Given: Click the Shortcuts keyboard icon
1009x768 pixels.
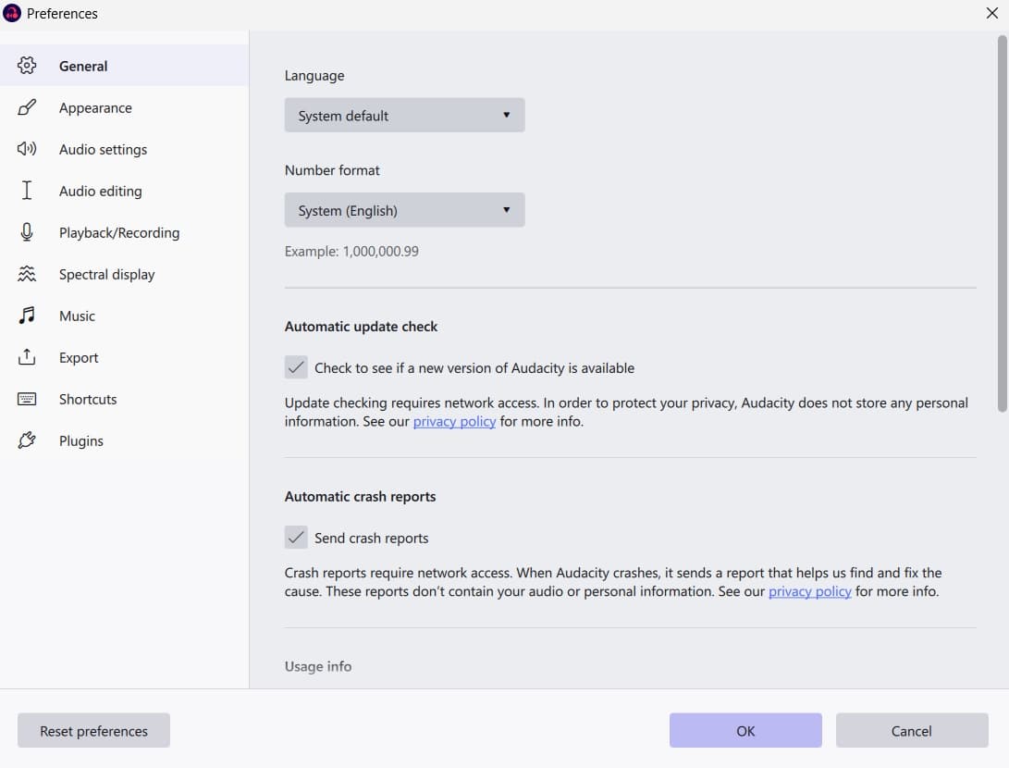Looking at the screenshot, I should point(27,399).
